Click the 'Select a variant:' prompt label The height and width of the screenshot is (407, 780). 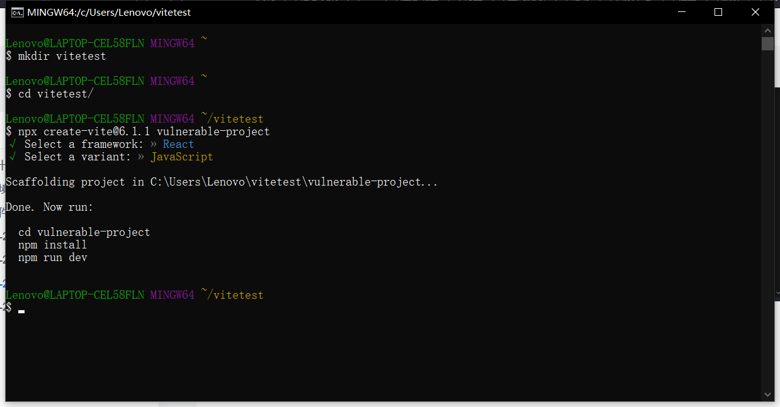[77, 157]
